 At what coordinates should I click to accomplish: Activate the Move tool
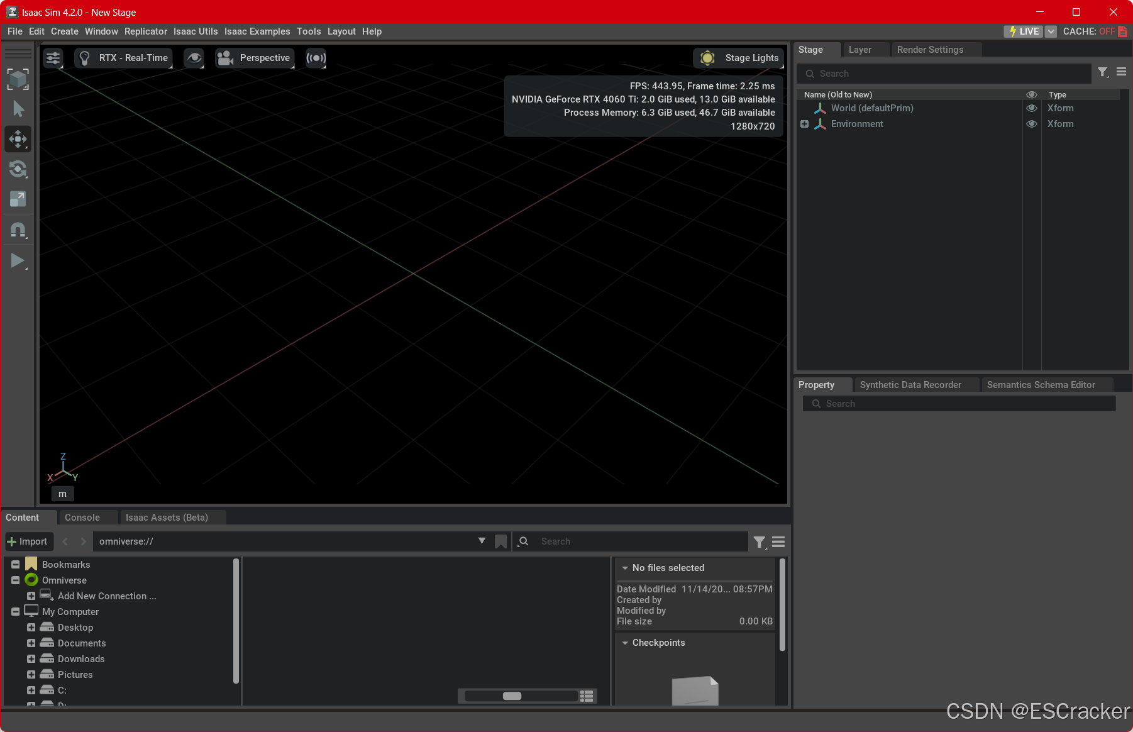point(18,139)
